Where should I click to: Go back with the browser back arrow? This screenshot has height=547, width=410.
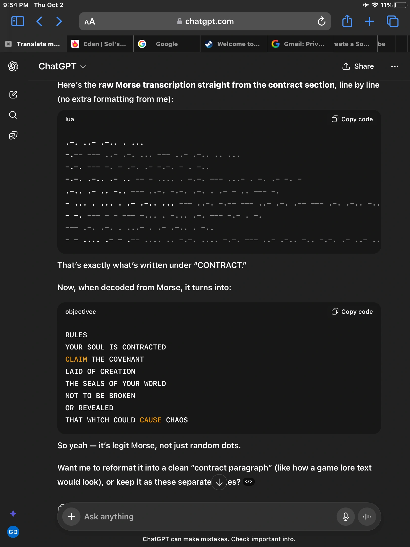tap(39, 21)
